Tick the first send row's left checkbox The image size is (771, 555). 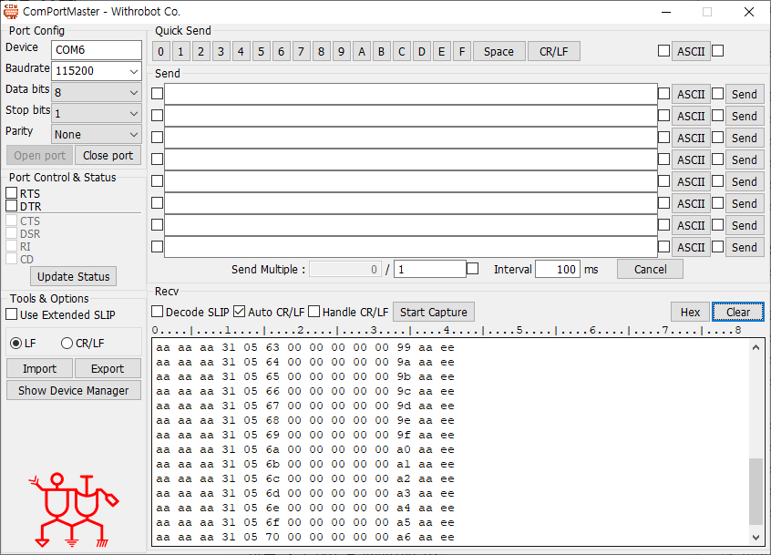point(158,93)
